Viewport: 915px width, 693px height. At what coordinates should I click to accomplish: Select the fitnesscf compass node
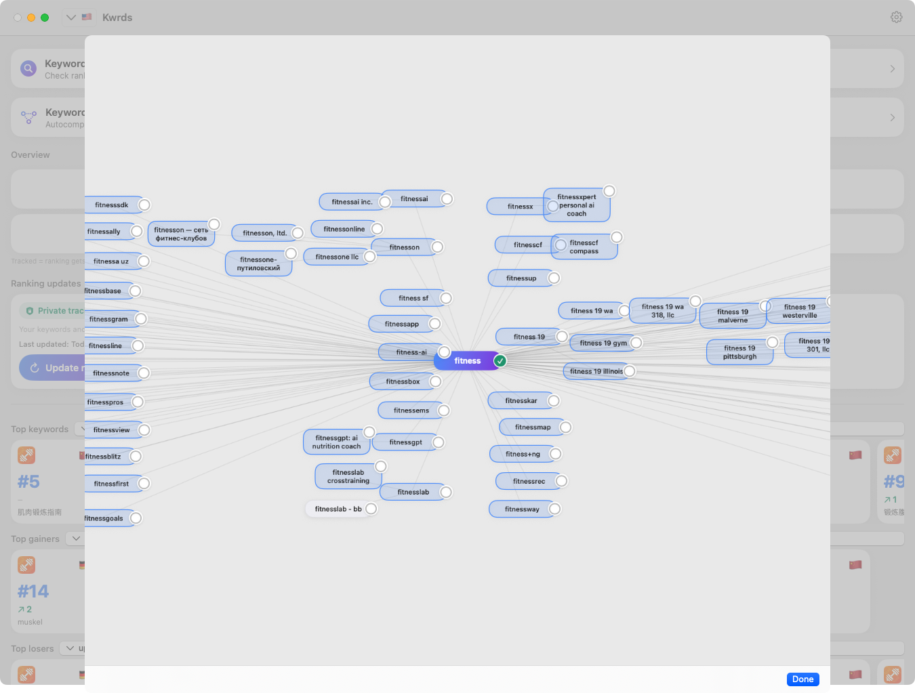tap(584, 247)
